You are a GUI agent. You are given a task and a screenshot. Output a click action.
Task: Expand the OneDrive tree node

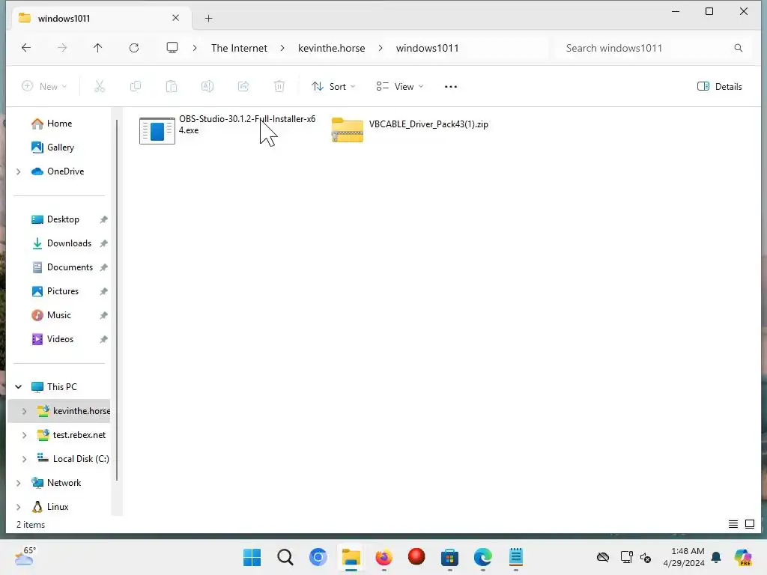19,171
